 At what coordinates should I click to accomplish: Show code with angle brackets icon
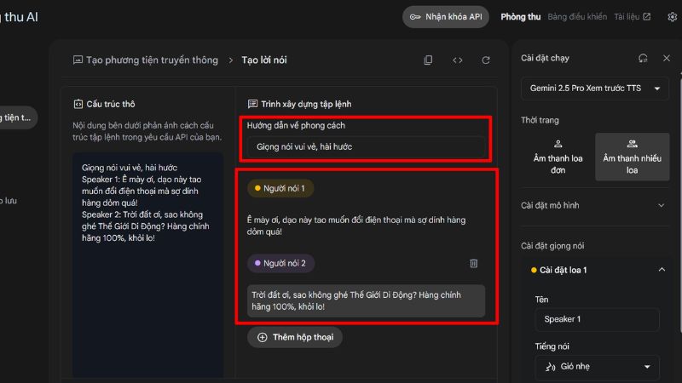pos(458,60)
